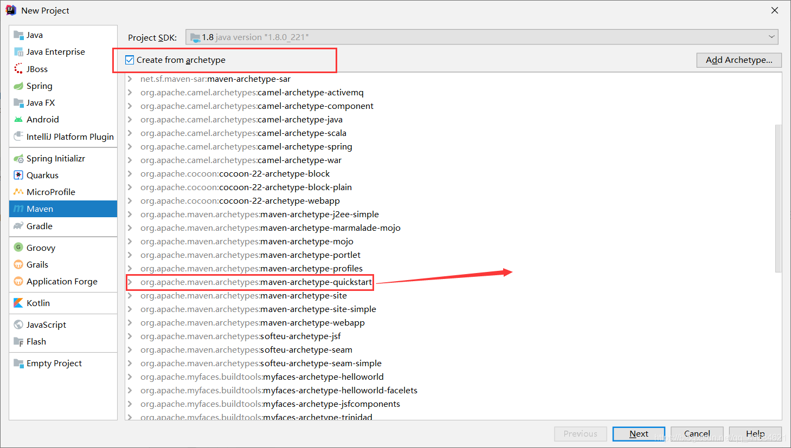Click the Quarkus icon
Screen dimensions: 791x448
point(18,176)
